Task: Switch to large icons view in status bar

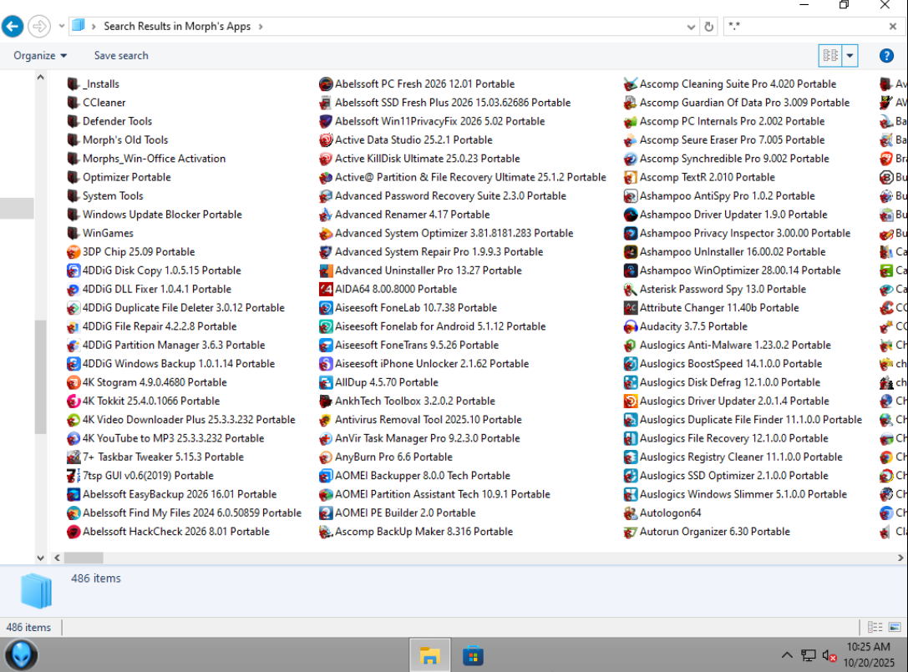Action: pos(895,628)
